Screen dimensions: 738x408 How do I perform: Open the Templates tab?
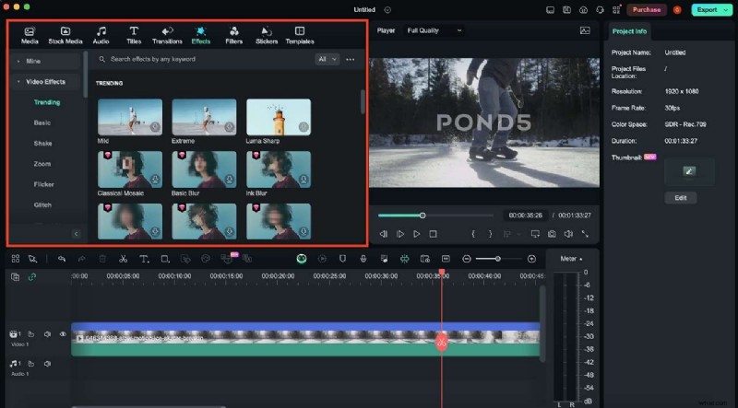tap(300, 35)
